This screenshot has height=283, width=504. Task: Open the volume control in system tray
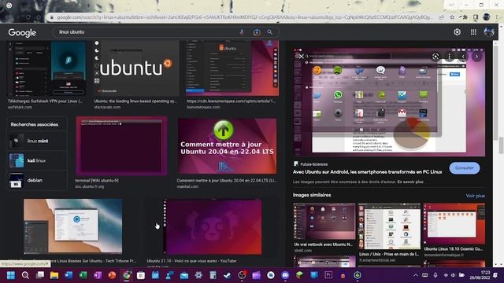pos(454,275)
